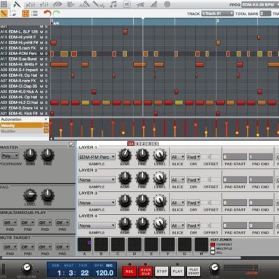Click the yellow note in A03 Cl Hat row
Image resolution: width=279 pixels, height=279 pixels.
pos(85,103)
